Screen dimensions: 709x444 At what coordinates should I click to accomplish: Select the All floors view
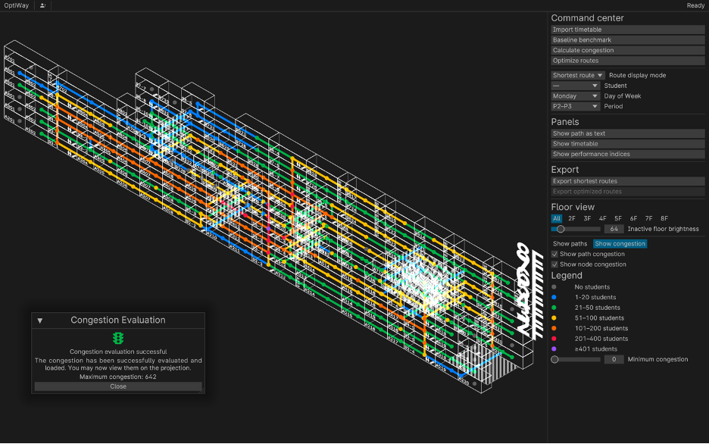[x=557, y=218]
